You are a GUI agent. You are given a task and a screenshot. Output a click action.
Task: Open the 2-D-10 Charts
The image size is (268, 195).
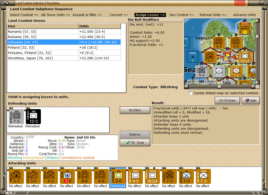coord(227,101)
